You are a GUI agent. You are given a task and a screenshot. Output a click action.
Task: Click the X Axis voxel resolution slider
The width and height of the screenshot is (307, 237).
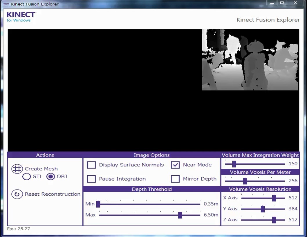coord(274,198)
